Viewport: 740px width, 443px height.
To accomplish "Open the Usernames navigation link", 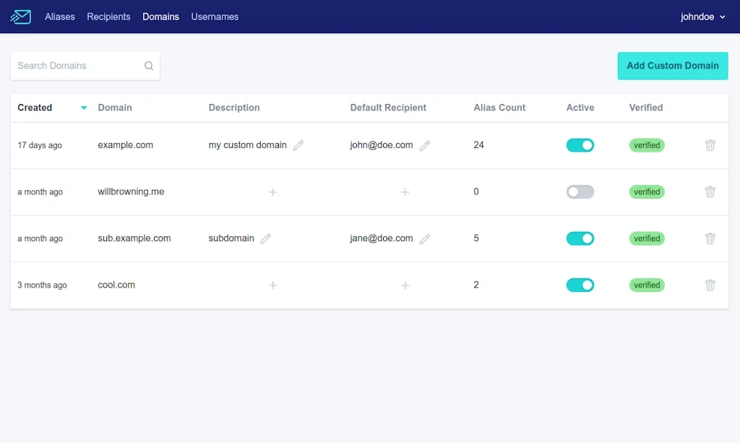I will pos(215,17).
